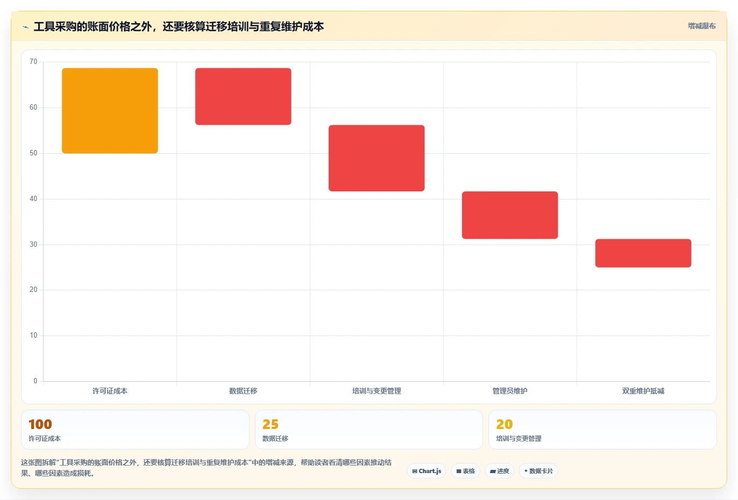Click the 表格 tag chip
Image resolution: width=738 pixels, height=500 pixels.
pos(465,471)
